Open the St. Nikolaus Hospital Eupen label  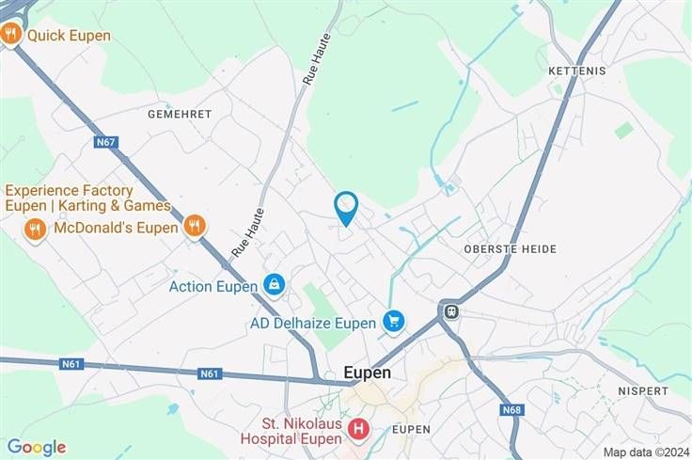pyautogui.click(x=291, y=431)
